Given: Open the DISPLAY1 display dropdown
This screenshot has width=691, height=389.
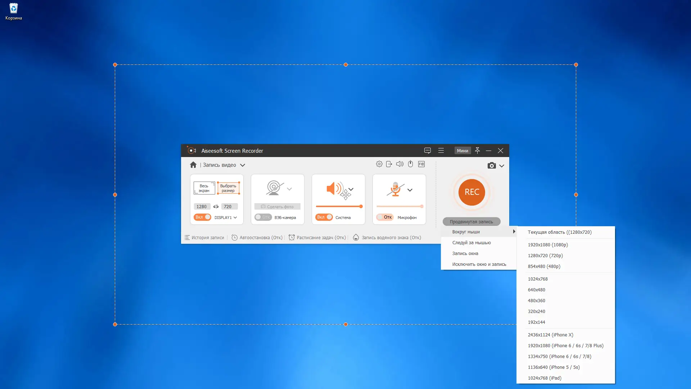Looking at the screenshot, I should (x=235, y=218).
